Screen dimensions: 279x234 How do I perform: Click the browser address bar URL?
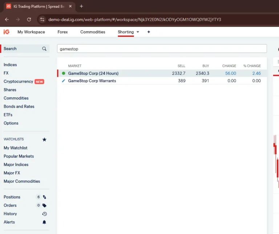point(135,19)
